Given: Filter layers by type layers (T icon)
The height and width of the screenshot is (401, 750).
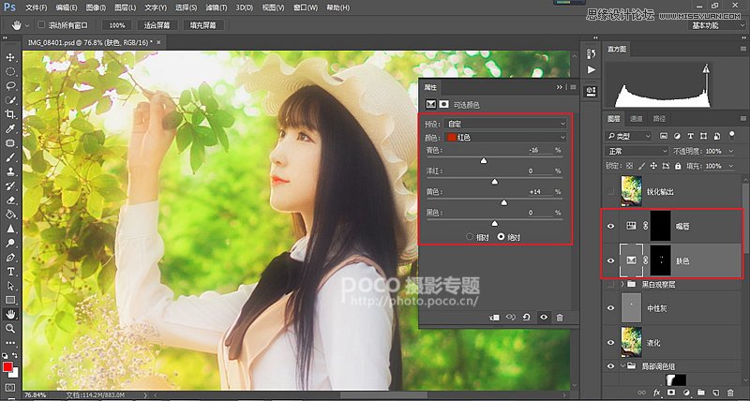Looking at the screenshot, I should coord(692,136).
